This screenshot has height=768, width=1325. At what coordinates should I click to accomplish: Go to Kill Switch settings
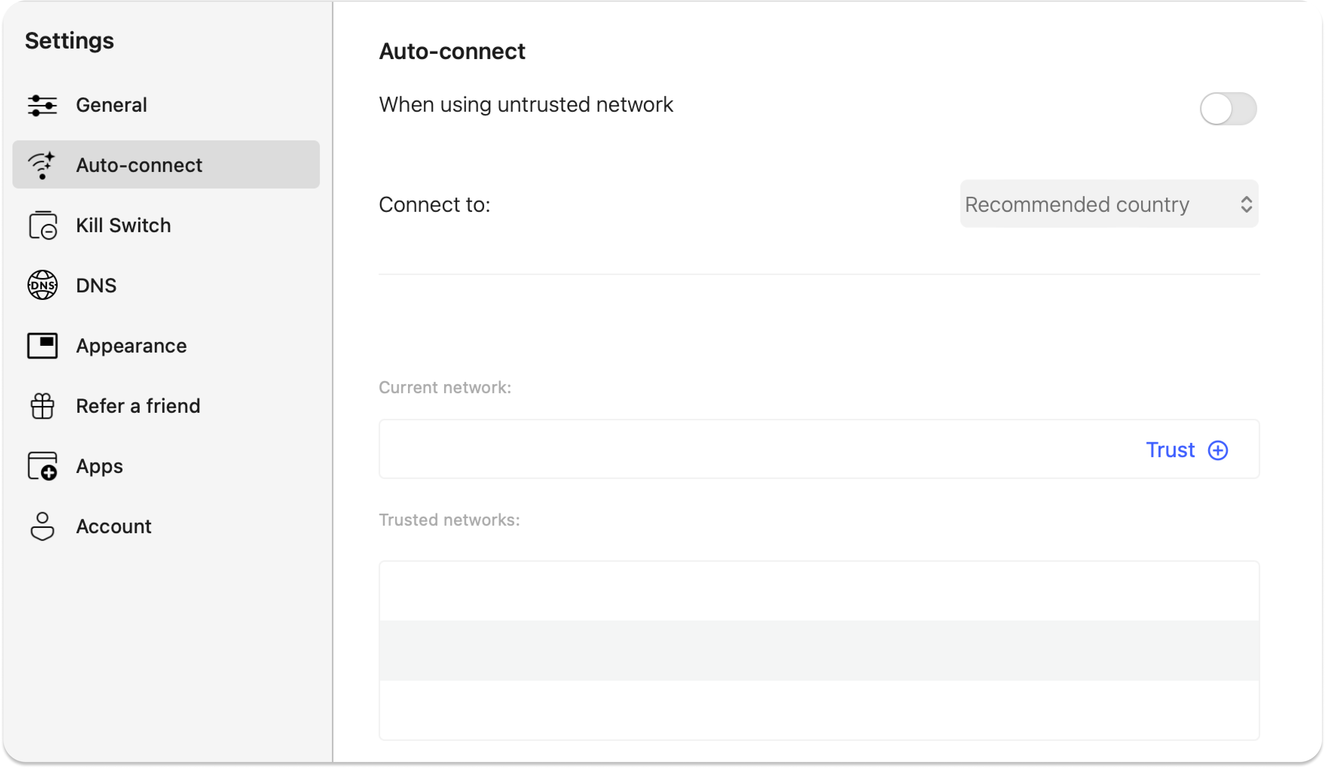pos(124,225)
